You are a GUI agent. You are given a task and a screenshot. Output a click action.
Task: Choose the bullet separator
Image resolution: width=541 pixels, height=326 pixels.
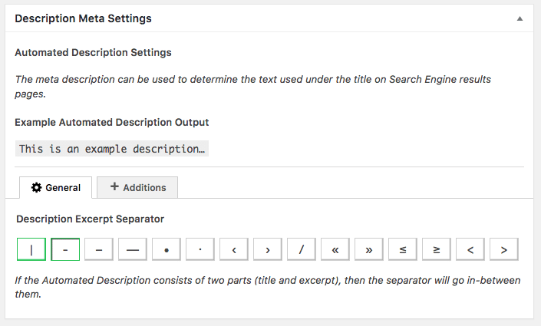167,249
